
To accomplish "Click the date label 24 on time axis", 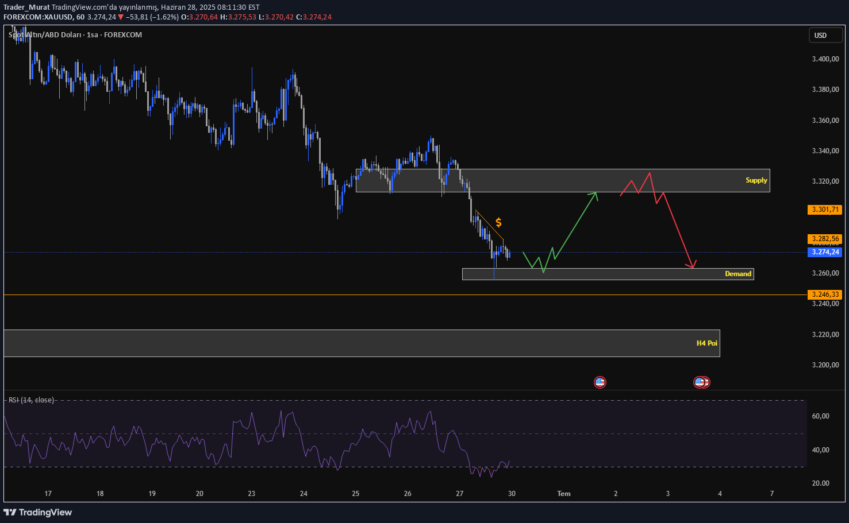I will pos(304,494).
